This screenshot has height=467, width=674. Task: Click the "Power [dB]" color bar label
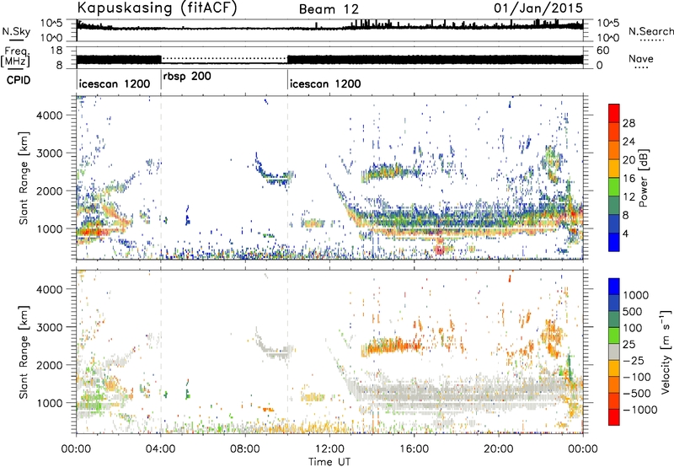click(x=643, y=178)
